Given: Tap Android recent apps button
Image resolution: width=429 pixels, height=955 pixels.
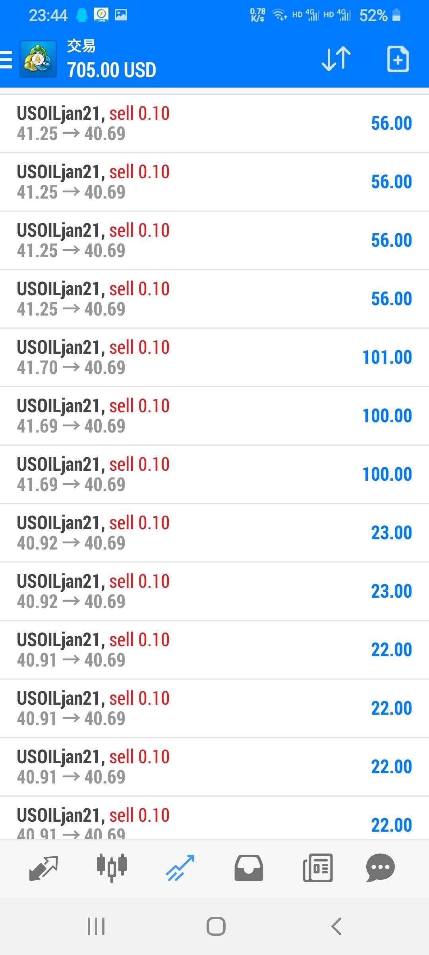Looking at the screenshot, I should tap(96, 926).
